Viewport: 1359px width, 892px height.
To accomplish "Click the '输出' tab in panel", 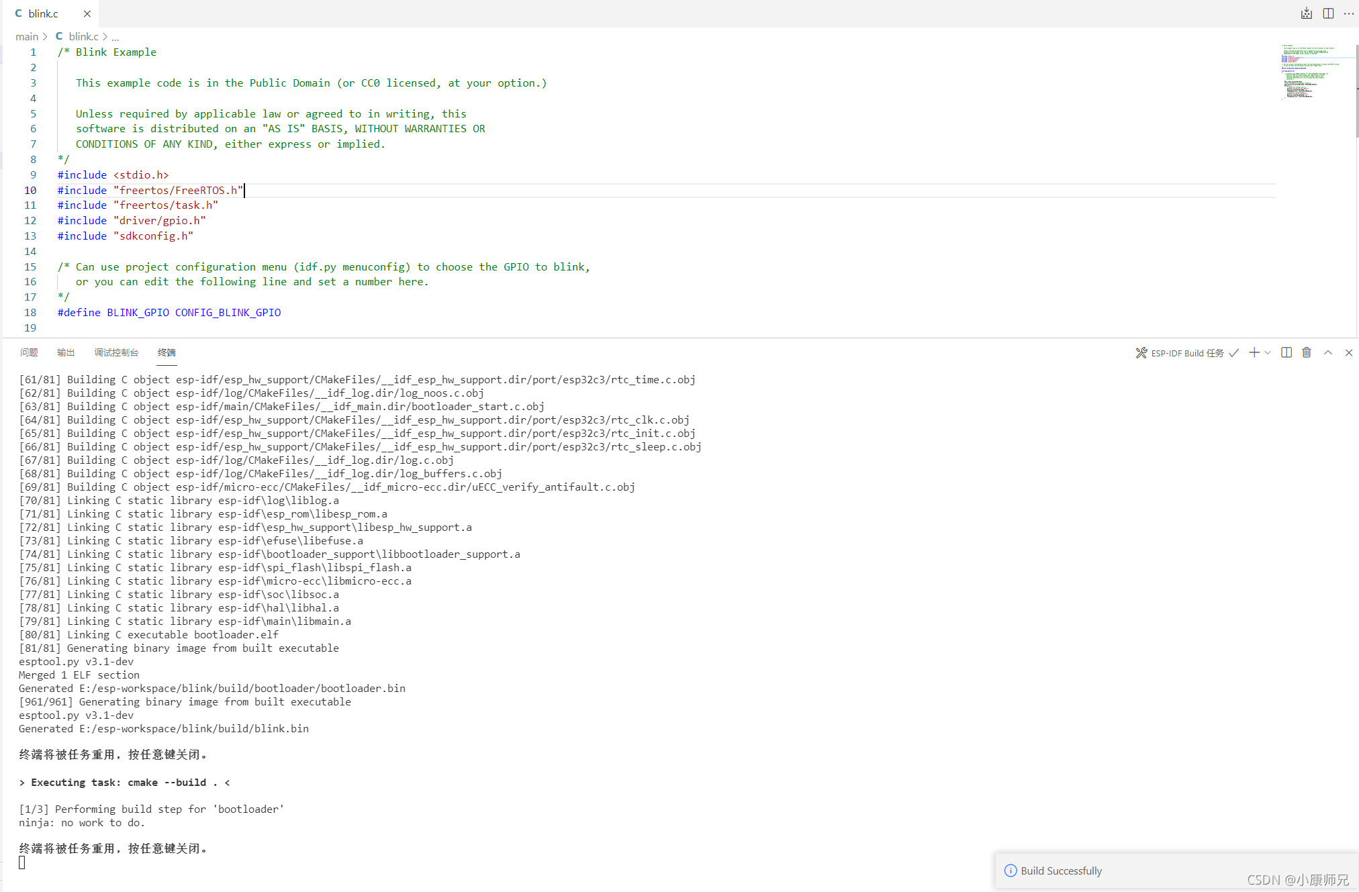I will coord(66,352).
